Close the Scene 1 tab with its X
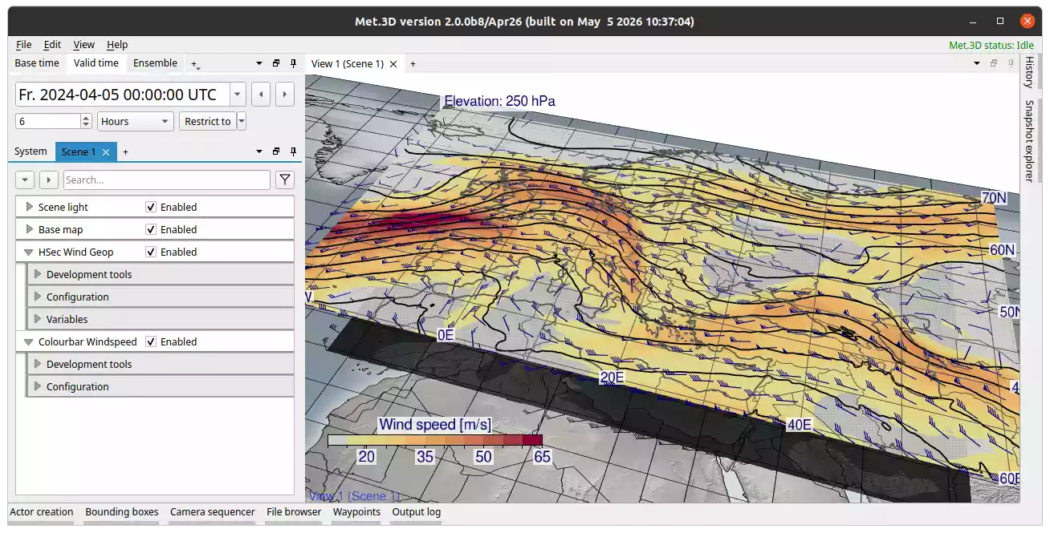1050x533 pixels. pos(106,151)
